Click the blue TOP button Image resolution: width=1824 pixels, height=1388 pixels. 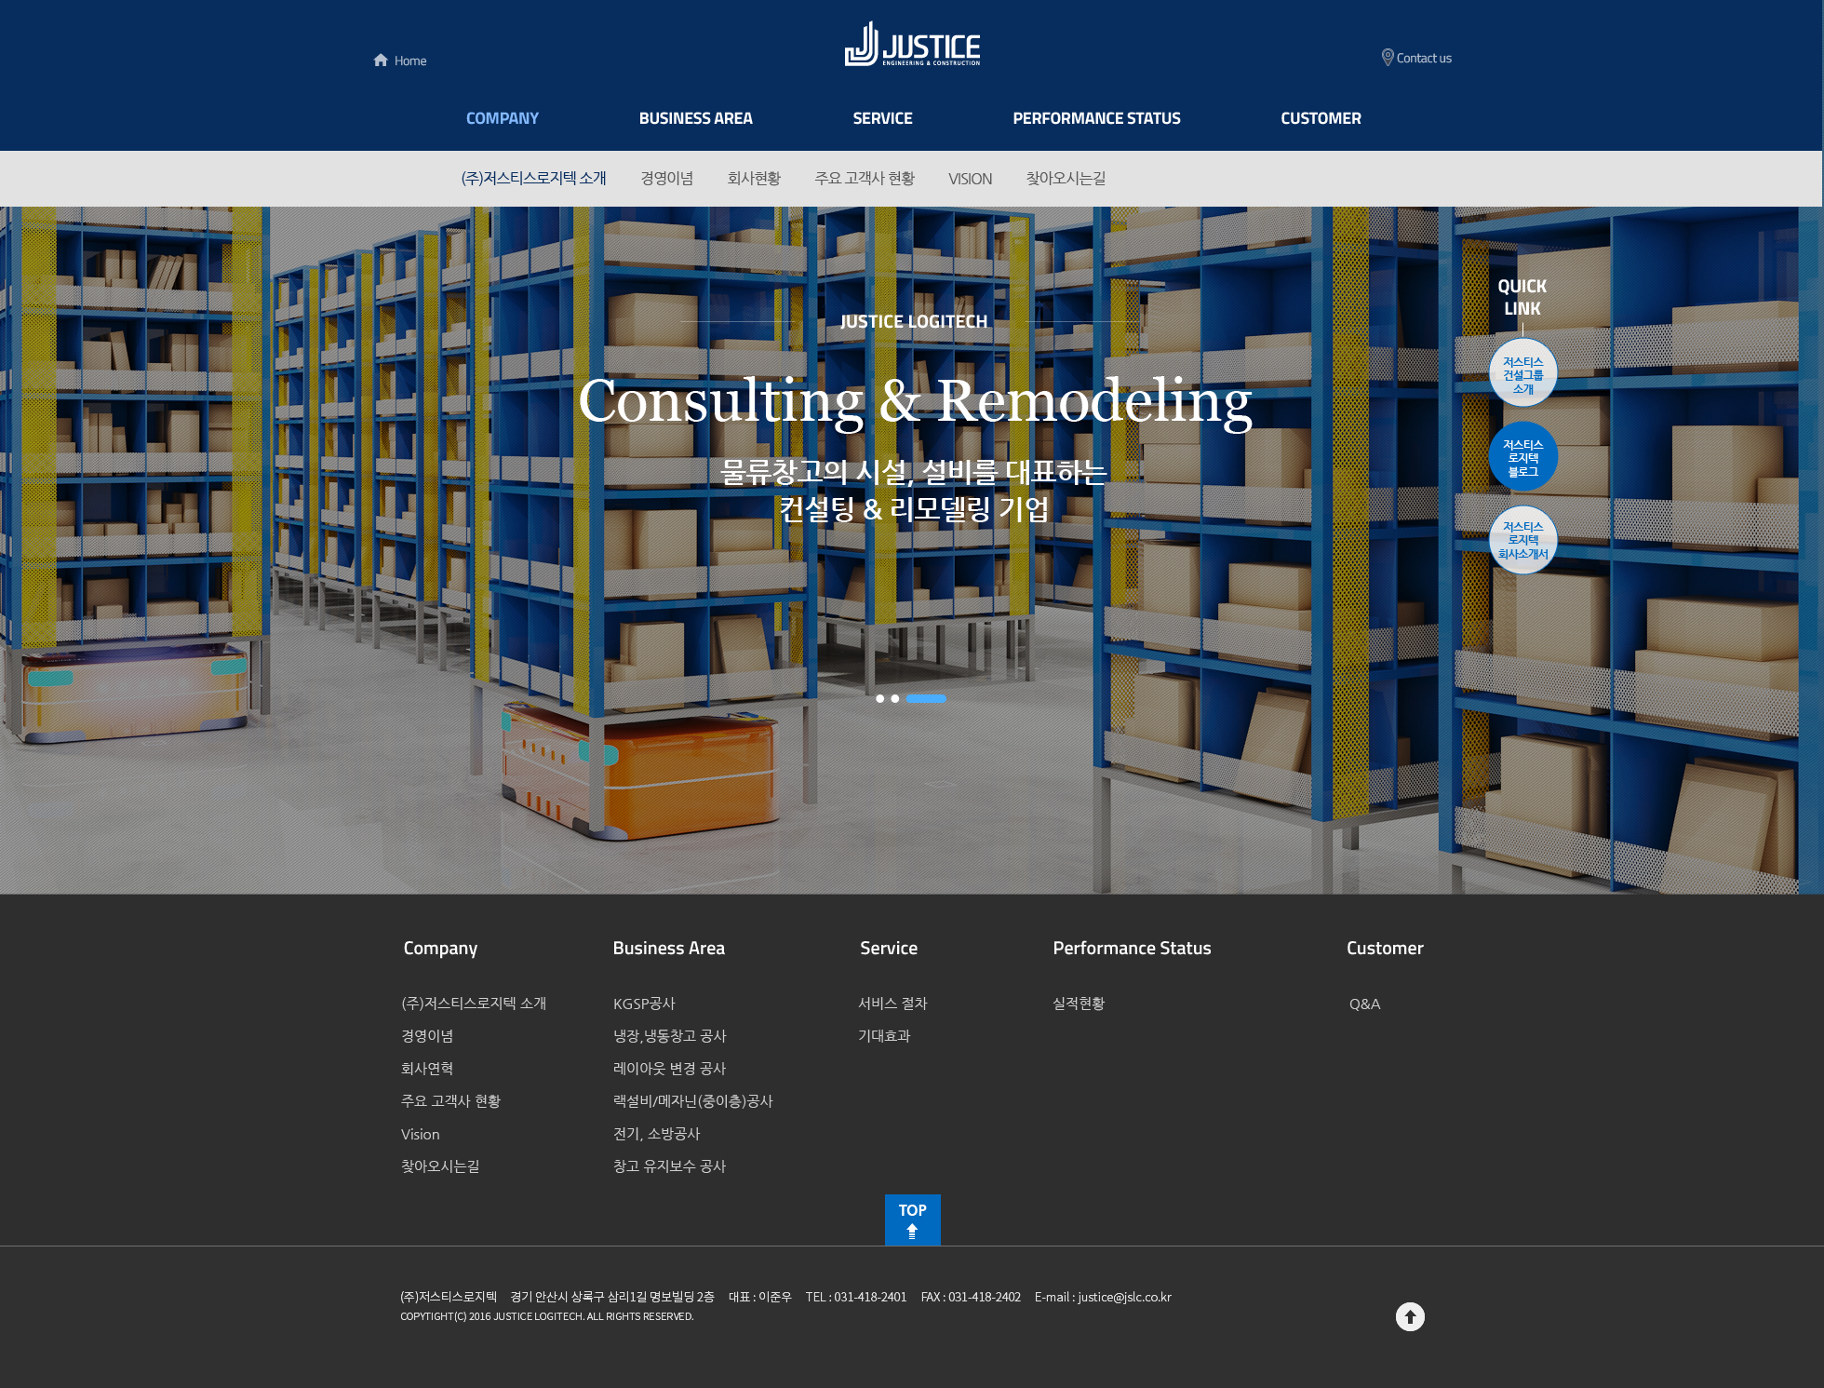pyautogui.click(x=912, y=1220)
